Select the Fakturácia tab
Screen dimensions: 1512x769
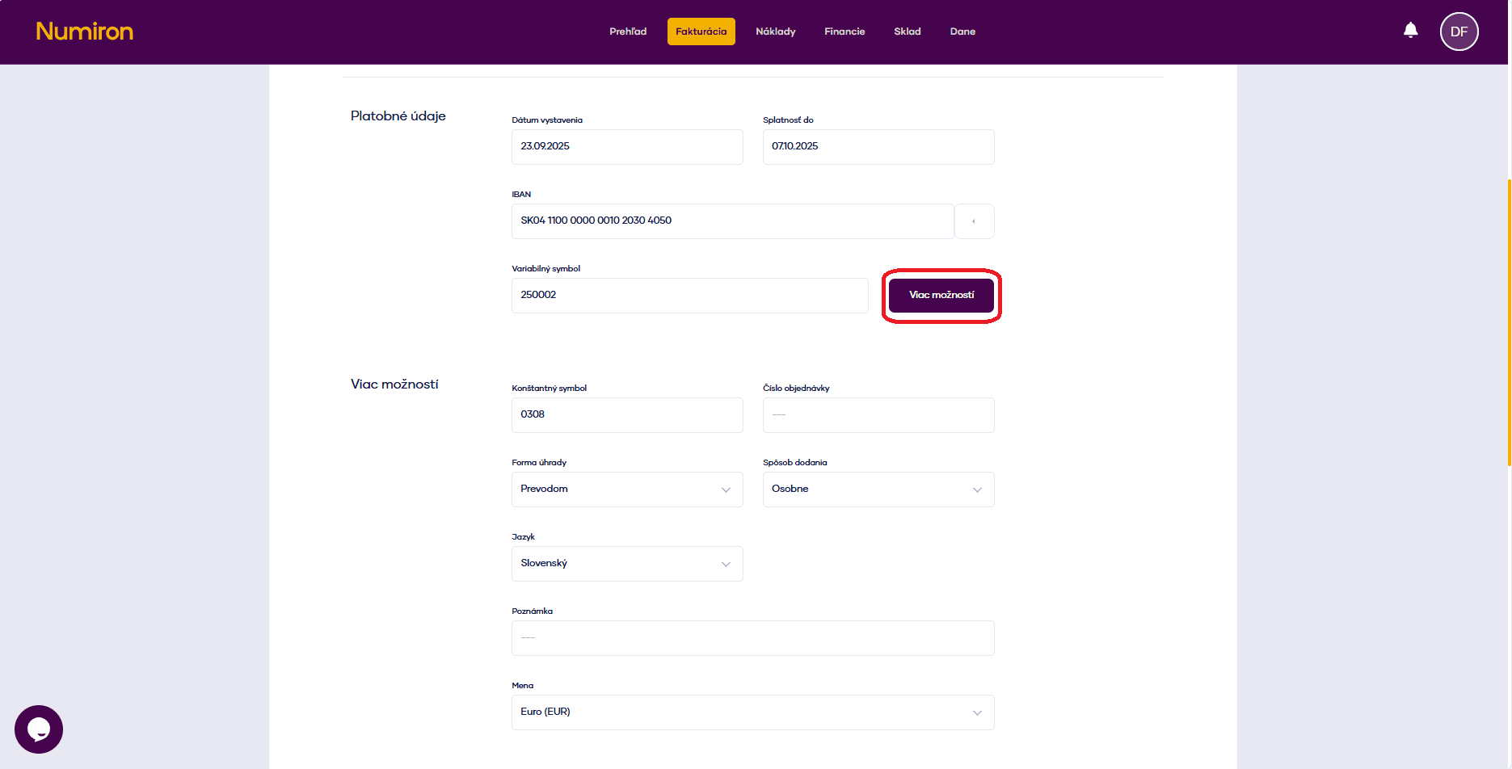pyautogui.click(x=701, y=32)
